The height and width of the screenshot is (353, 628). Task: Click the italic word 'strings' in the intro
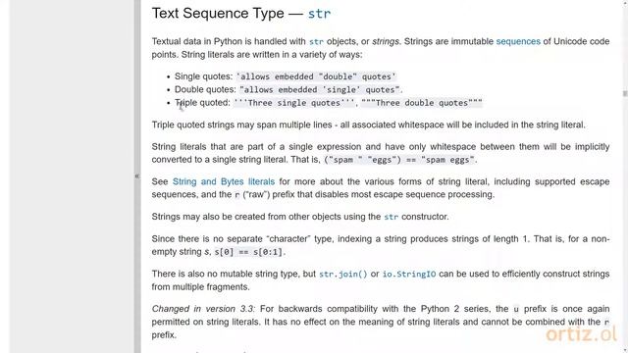click(x=386, y=41)
